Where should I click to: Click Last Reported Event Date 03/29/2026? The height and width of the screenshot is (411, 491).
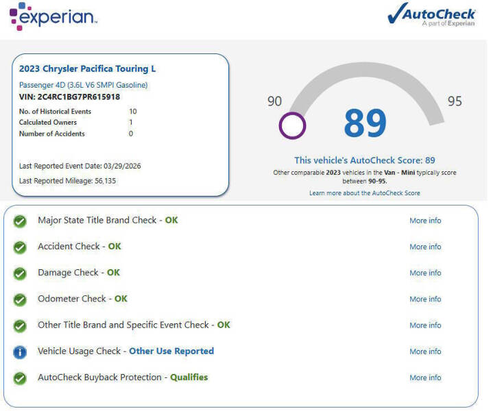[80, 166]
